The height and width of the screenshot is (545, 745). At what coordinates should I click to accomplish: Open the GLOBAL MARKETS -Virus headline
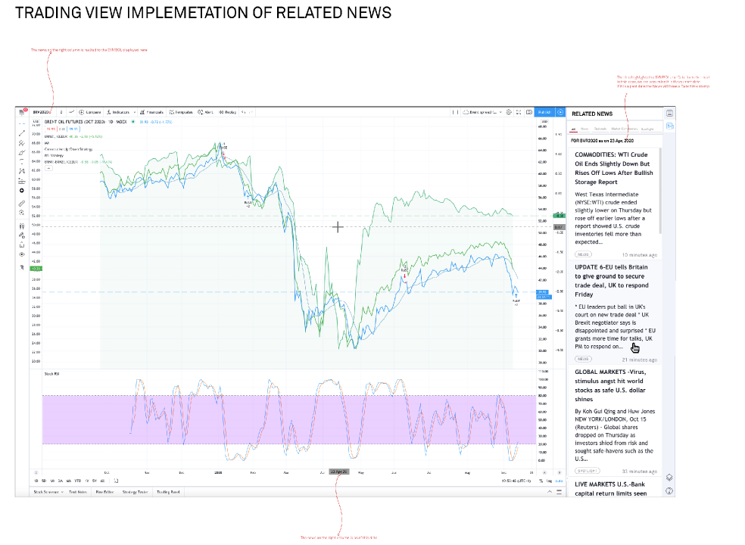610,385
